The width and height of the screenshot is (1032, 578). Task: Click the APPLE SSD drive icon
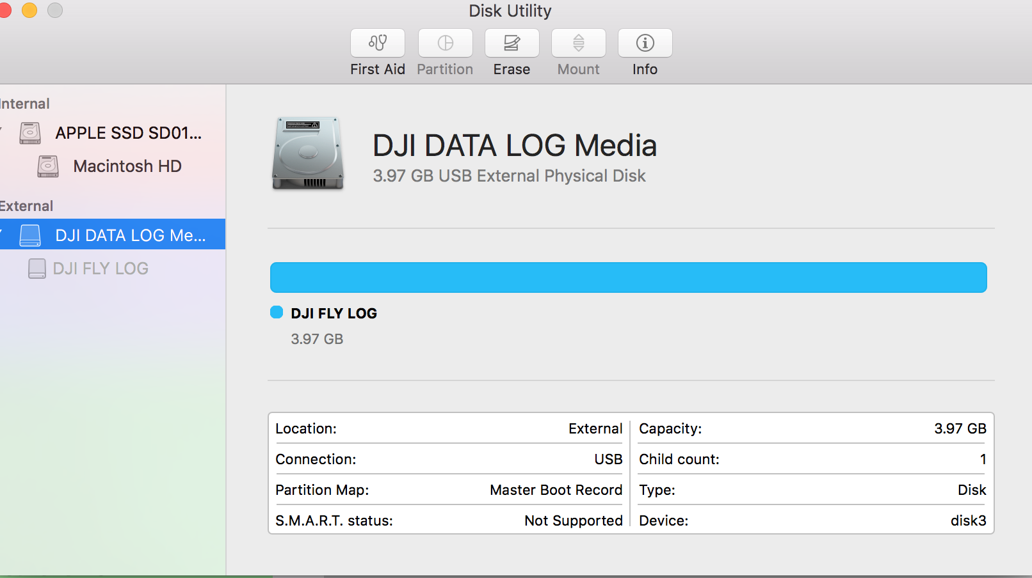tap(30, 133)
